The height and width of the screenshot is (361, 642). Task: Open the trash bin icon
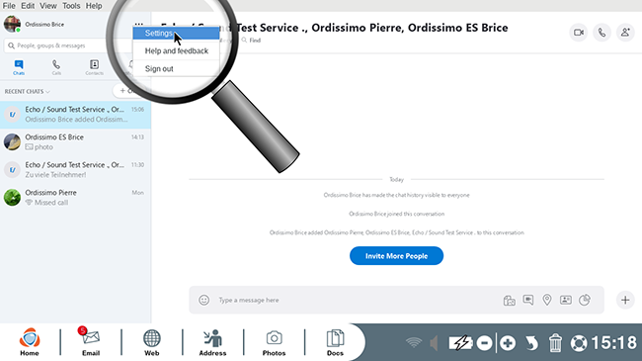click(x=555, y=343)
